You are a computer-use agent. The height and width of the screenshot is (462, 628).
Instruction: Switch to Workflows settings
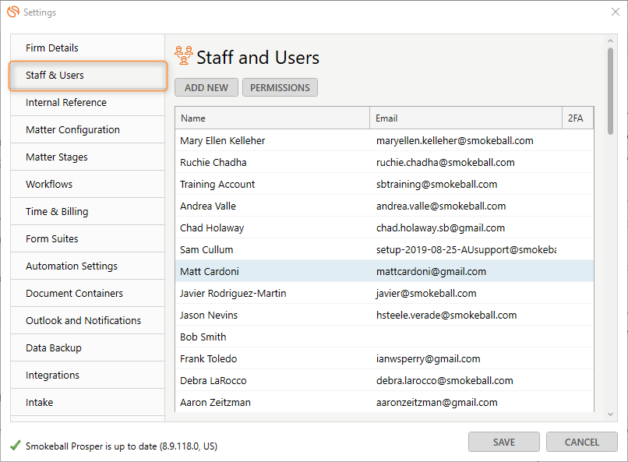(x=88, y=184)
